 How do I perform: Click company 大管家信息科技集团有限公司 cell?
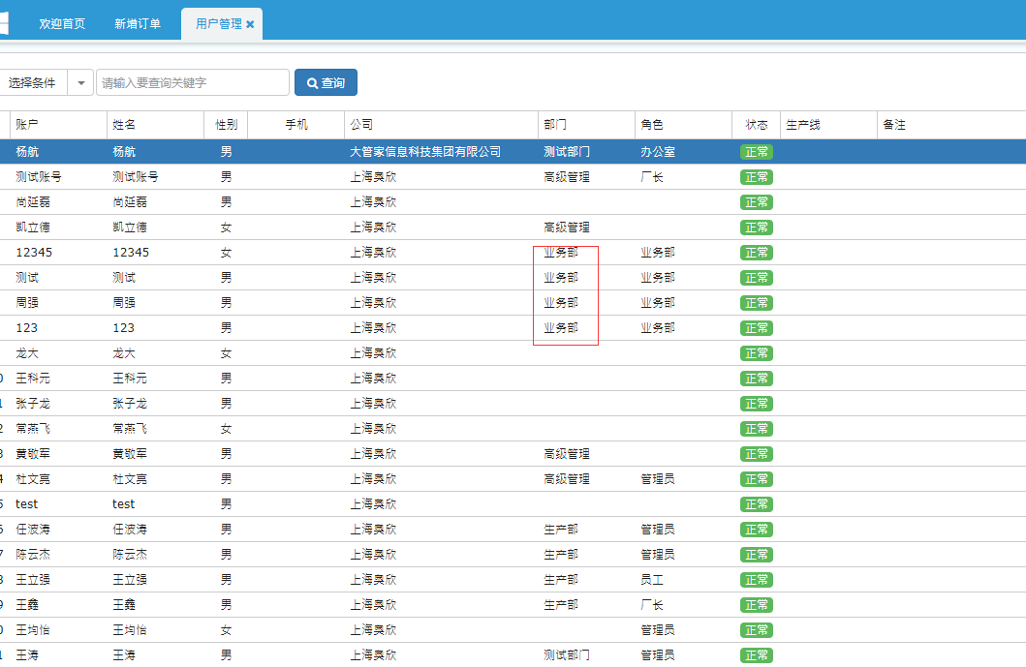(425, 152)
